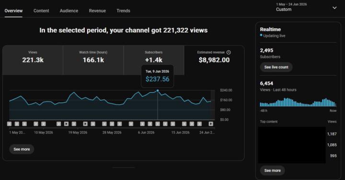The width and height of the screenshot is (345, 180).
Task: Switch to the Content tab
Action: point(41,11)
